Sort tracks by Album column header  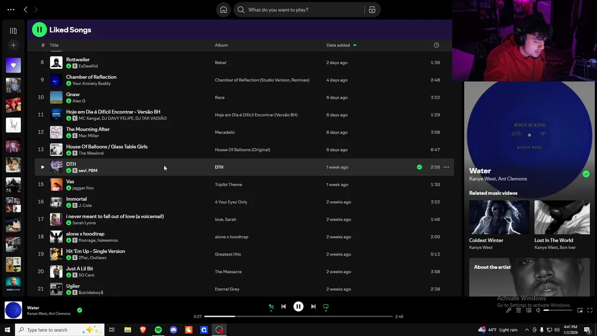pyautogui.click(x=221, y=45)
